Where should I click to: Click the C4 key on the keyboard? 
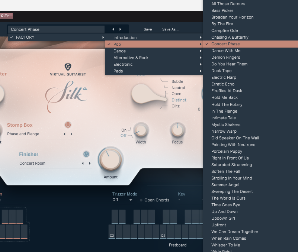[163, 232]
